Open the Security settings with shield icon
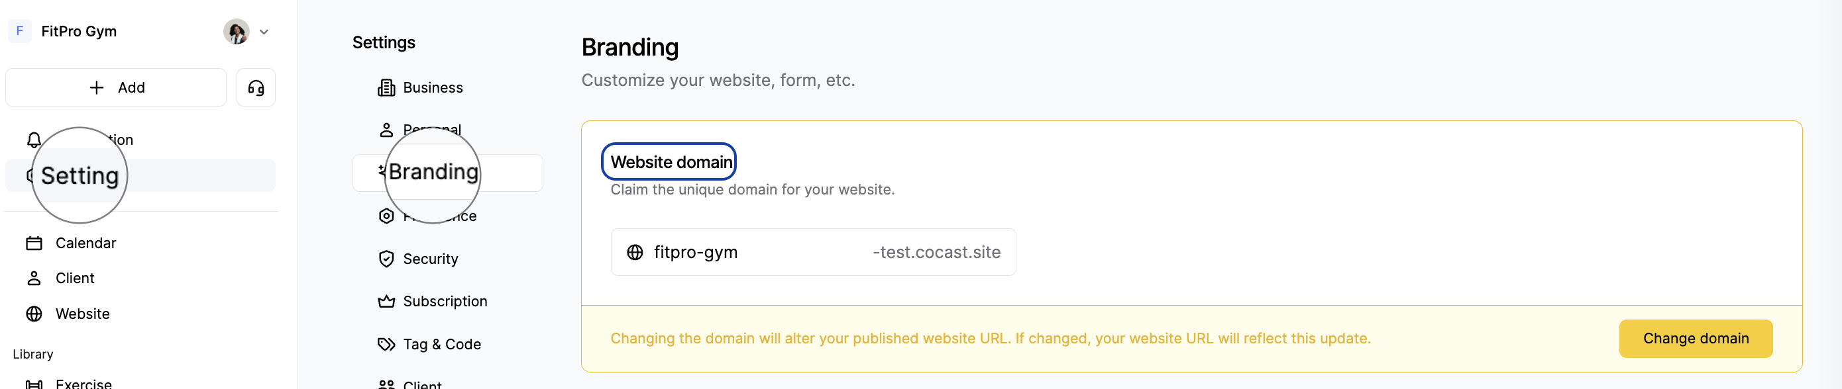This screenshot has width=1842, height=389. point(386,259)
